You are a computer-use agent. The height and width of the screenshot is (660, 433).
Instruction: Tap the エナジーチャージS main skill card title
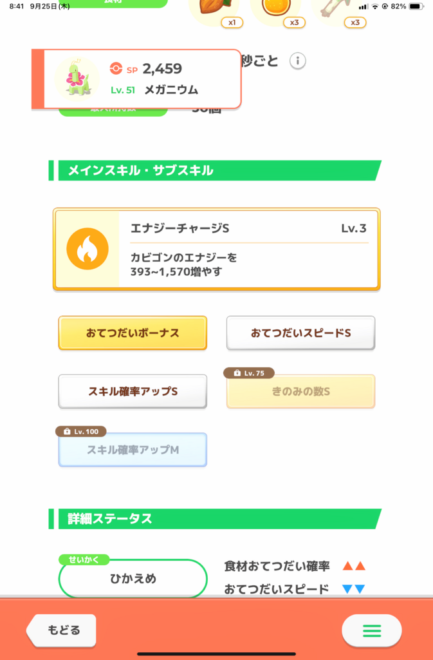point(180,229)
